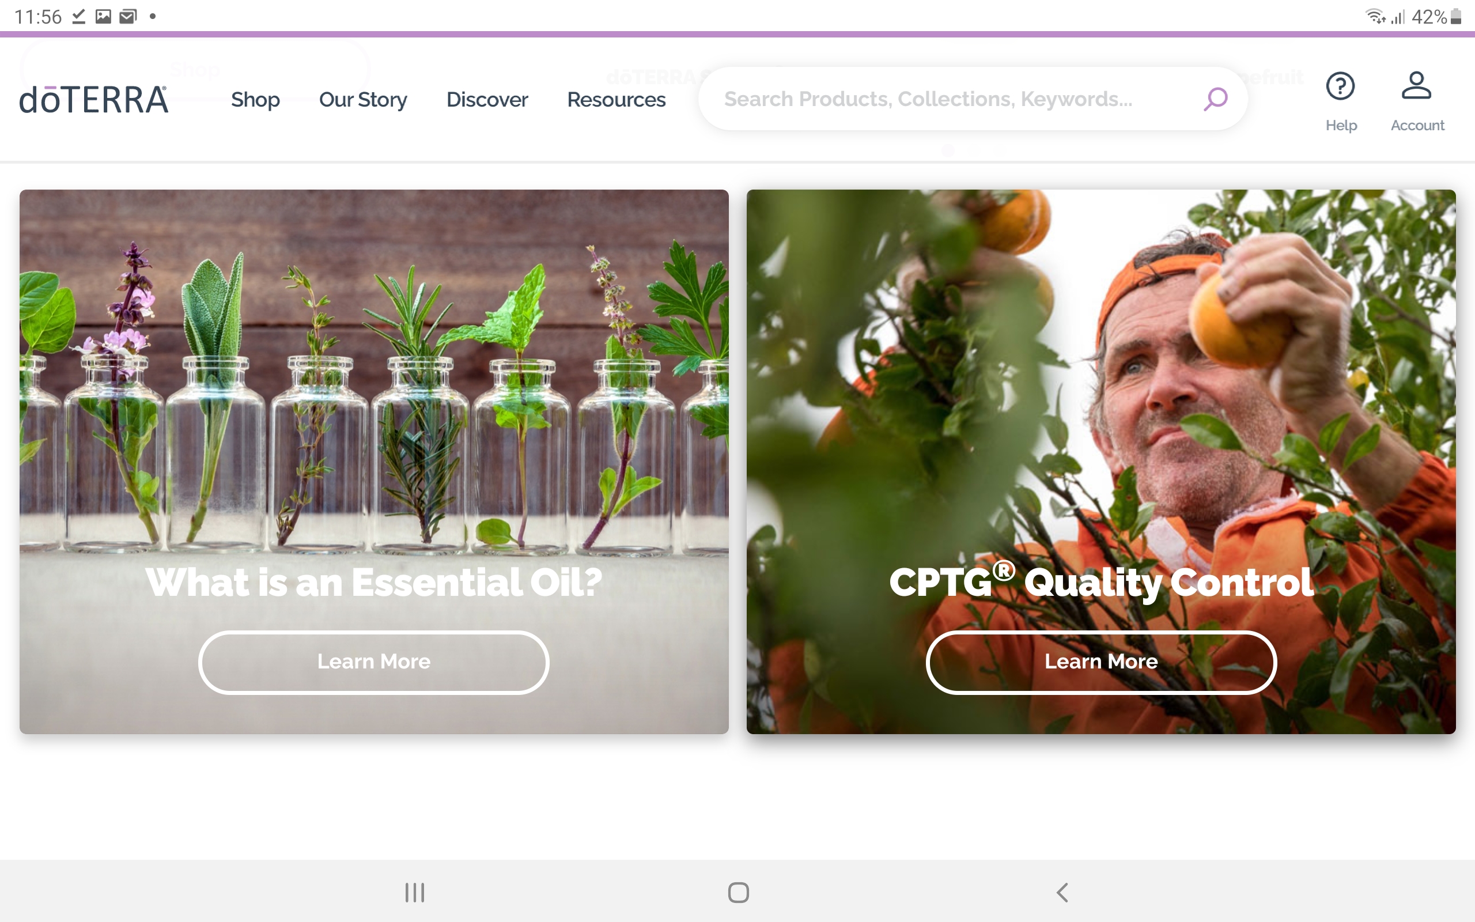Select the herb bottles Essential Oil image card
The width and height of the screenshot is (1475, 922).
tap(373, 462)
